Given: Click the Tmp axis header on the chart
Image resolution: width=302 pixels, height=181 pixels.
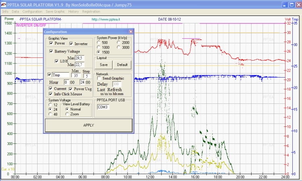Looking at the screenshot, I should [x=295, y=19].
